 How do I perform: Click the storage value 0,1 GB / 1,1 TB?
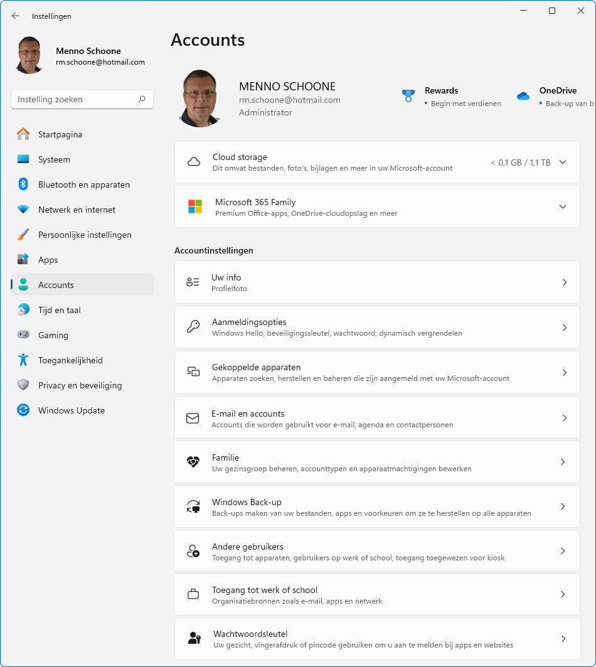pyautogui.click(x=521, y=163)
